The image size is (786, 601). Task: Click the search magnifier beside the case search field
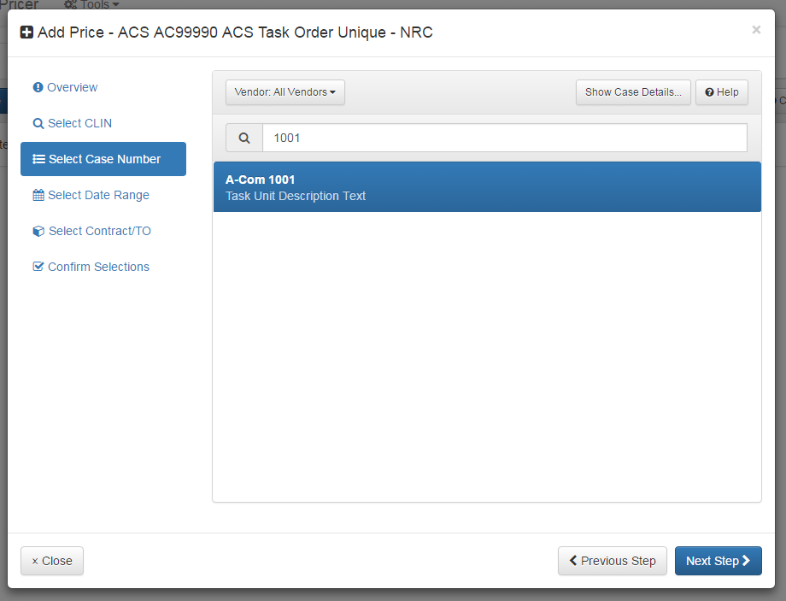click(243, 138)
